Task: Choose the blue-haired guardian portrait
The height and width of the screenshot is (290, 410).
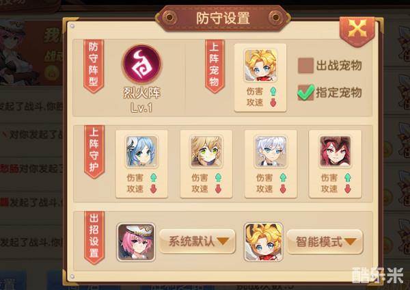Action: point(141,151)
